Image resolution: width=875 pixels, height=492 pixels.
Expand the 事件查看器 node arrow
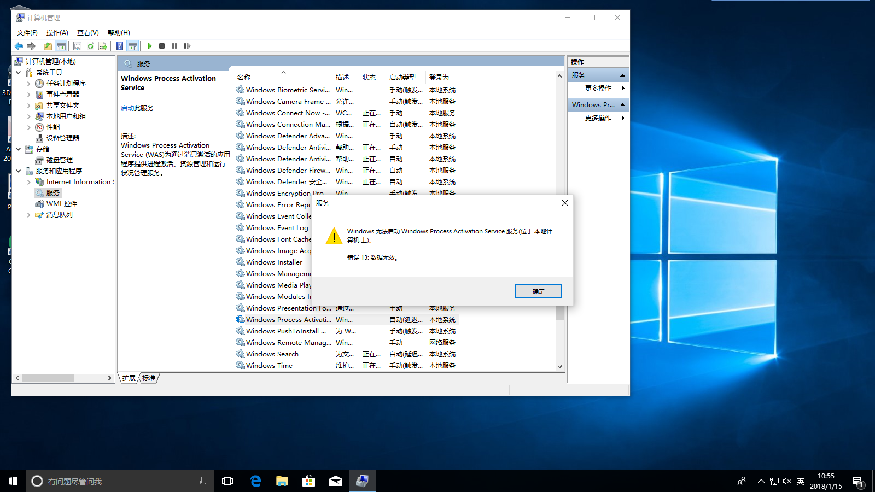click(28, 95)
